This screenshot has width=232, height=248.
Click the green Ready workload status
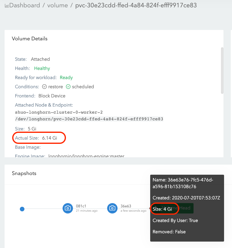click(x=66, y=78)
